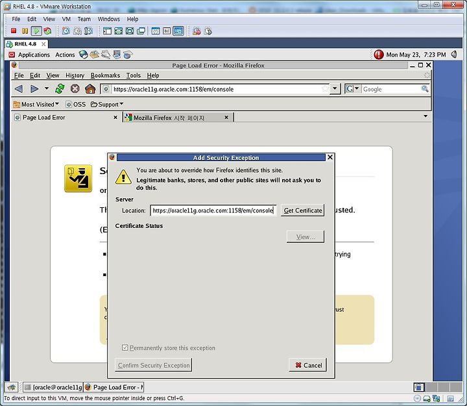Launch the GNOME panel web browser globe icon
This screenshot has width=467, height=406.
tap(84, 55)
